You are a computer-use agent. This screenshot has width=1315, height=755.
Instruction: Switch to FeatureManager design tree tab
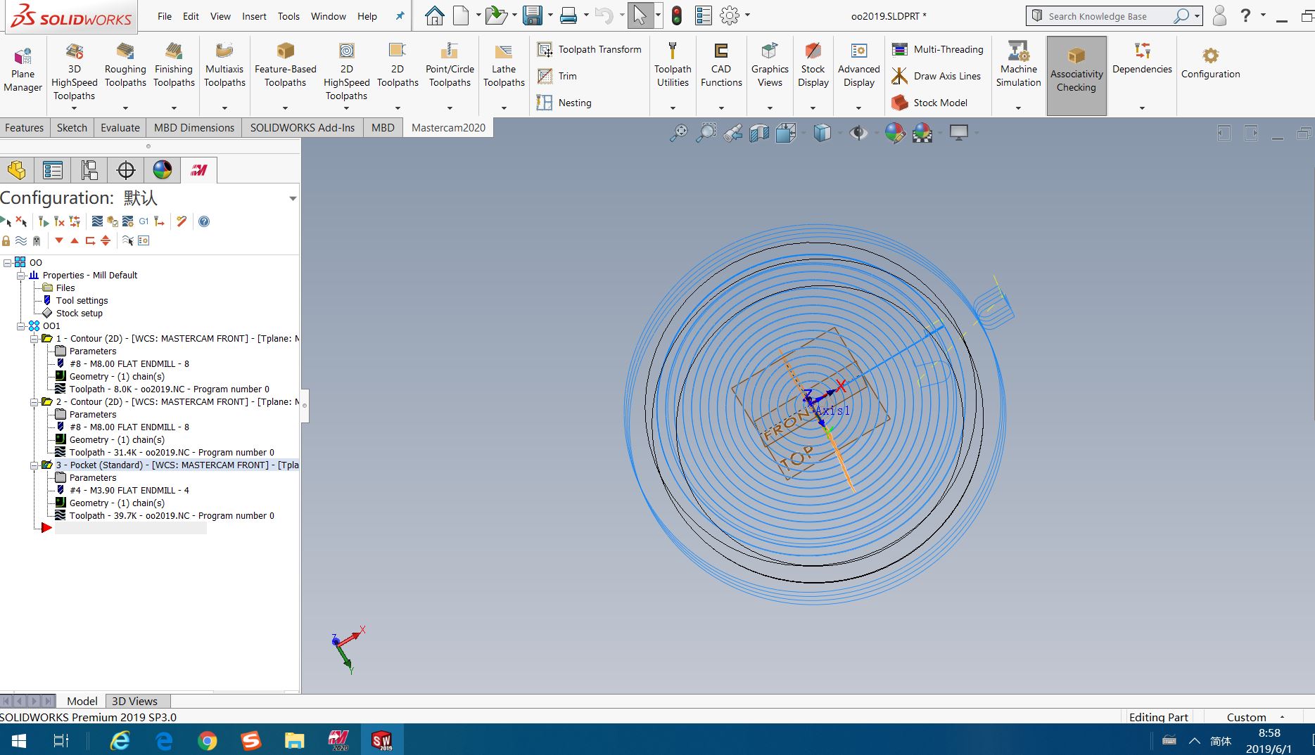pos(17,170)
